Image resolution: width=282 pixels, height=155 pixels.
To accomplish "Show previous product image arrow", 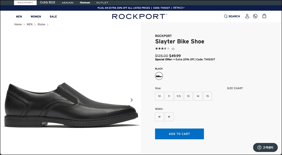I will pyautogui.click(x=9, y=100).
